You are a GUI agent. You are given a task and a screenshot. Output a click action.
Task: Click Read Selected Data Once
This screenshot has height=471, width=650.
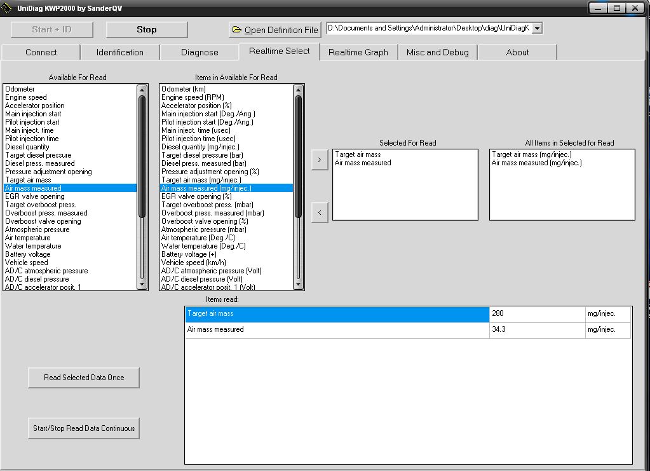(x=84, y=378)
